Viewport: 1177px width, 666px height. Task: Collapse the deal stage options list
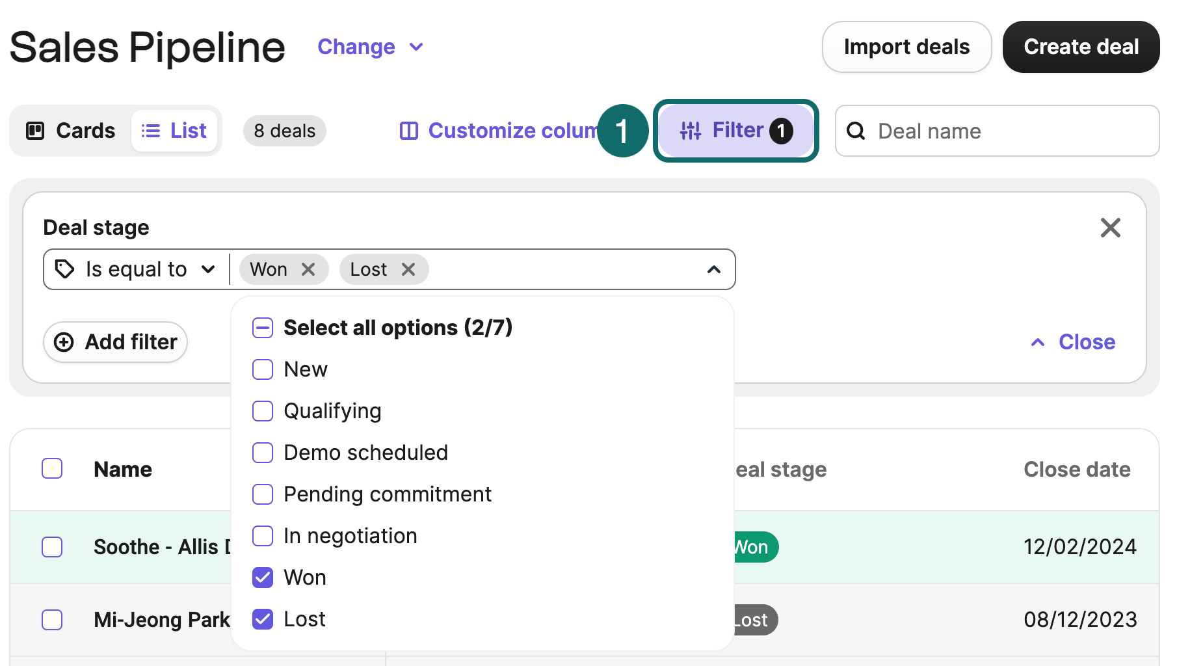(713, 269)
